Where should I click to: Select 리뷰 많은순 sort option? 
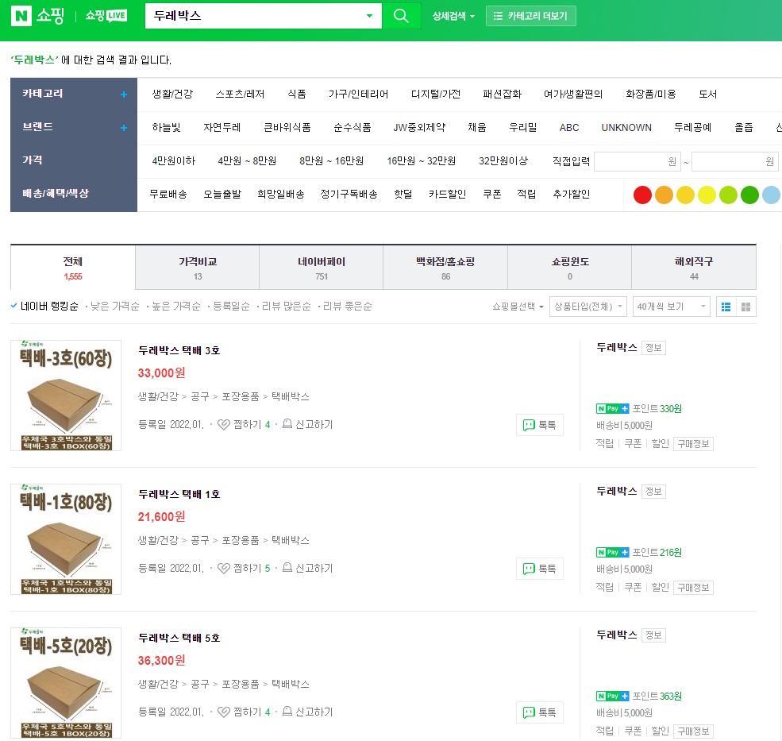(x=286, y=306)
